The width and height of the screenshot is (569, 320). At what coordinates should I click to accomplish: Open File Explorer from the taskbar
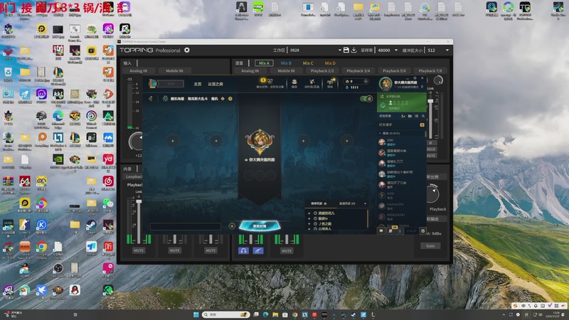tap(275, 314)
